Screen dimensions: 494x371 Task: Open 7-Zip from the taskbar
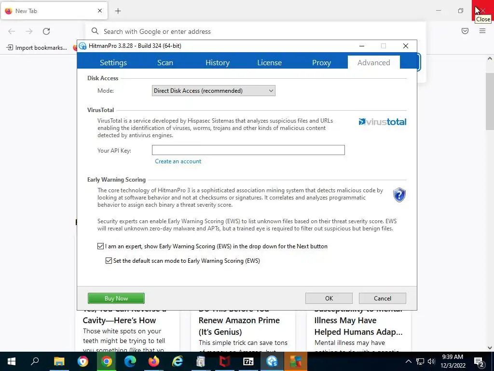click(x=248, y=361)
